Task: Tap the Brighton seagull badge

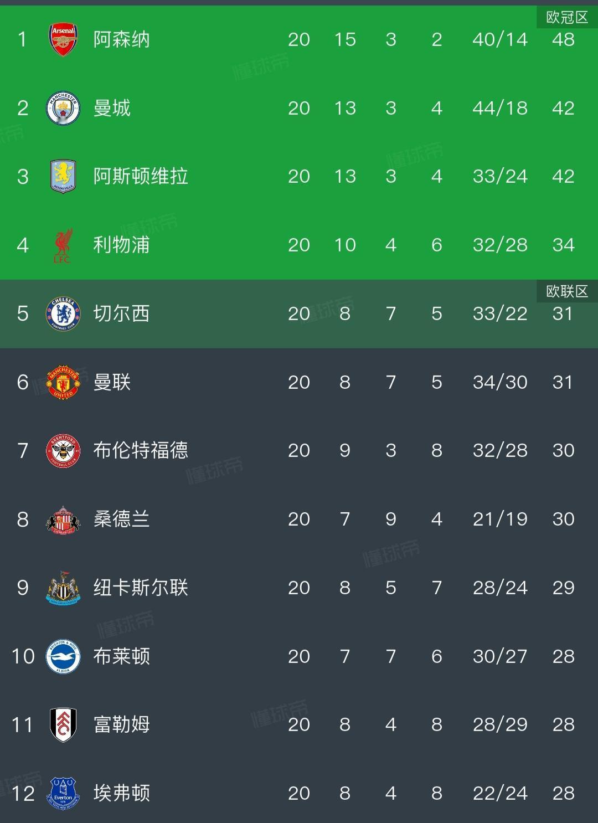Action: 63,656
